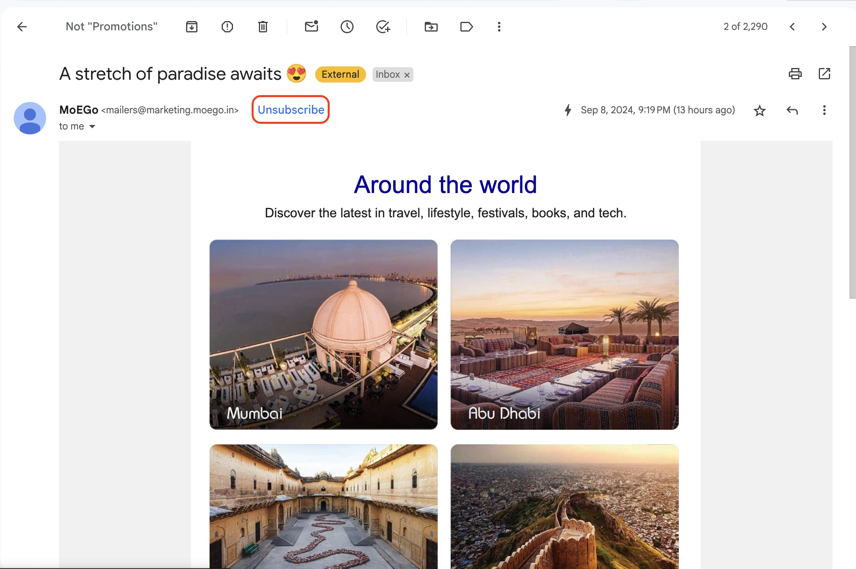Viewport: 856px width, 569px height.
Task: Reply using the arrow icon
Action: tap(792, 110)
